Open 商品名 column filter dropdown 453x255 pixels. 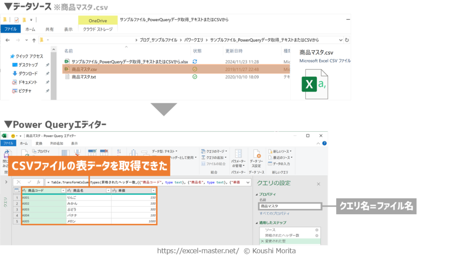coord(108,191)
